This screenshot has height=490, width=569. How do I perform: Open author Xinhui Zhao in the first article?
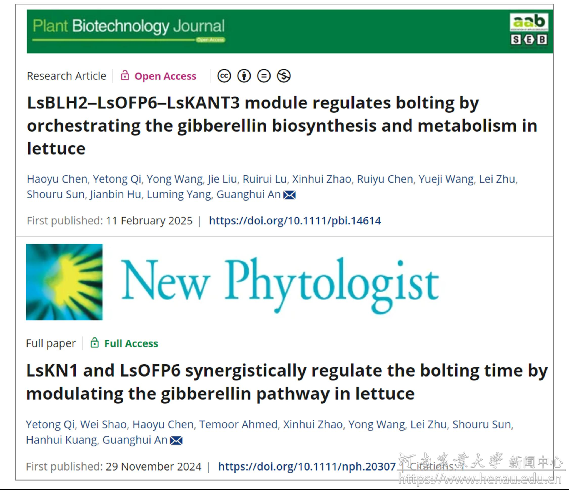321,179
